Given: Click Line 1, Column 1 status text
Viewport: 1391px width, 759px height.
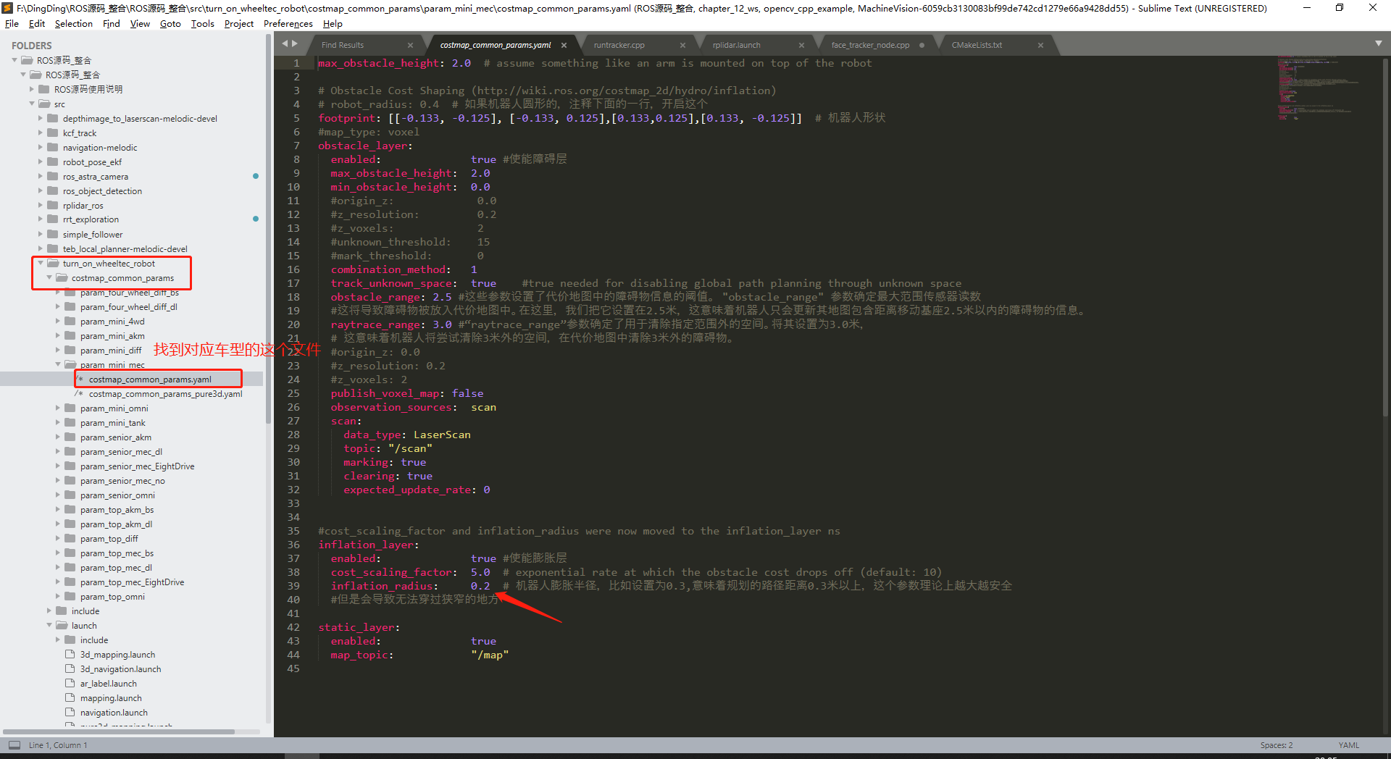Looking at the screenshot, I should tap(58, 745).
